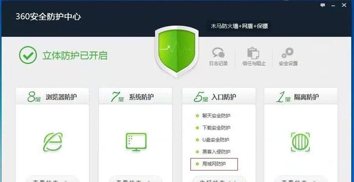Open the 信任与阻止 trust and block icon
The width and height of the screenshot is (354, 182).
(254, 56)
